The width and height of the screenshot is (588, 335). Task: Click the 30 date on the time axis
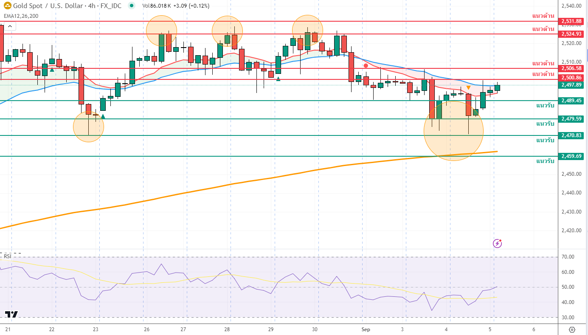click(x=315, y=329)
